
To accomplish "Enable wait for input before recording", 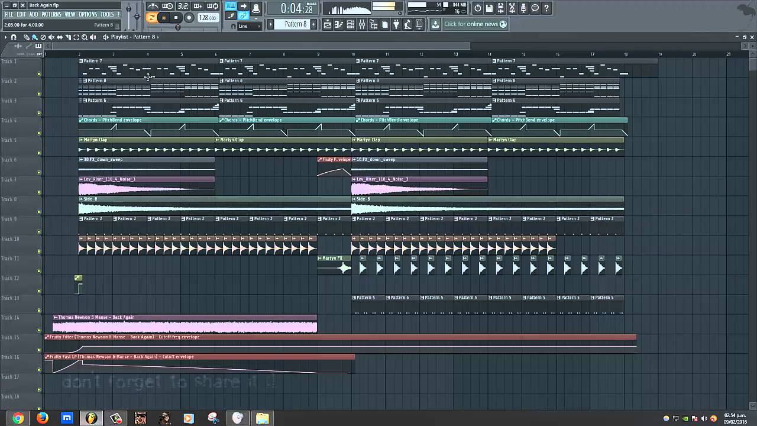I will pyautogui.click(x=167, y=6).
